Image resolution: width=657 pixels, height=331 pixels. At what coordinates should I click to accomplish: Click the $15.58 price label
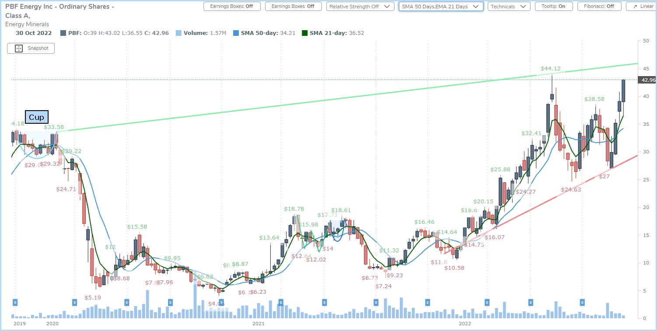coord(137,226)
